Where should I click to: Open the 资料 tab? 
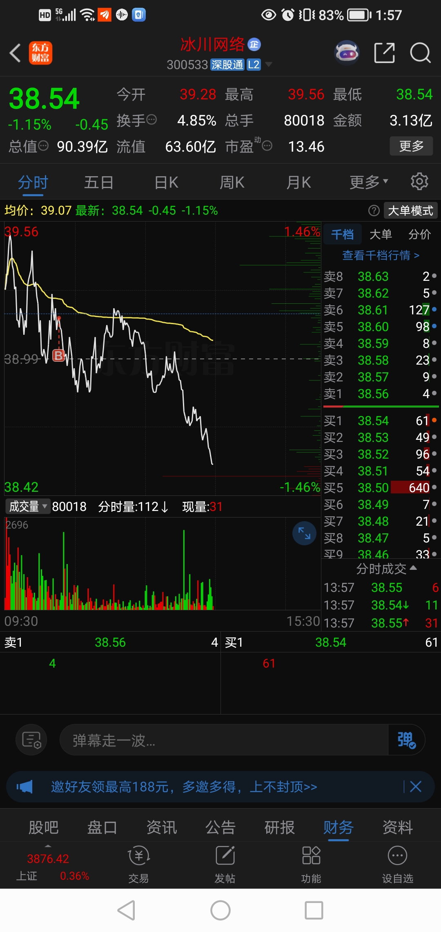pyautogui.click(x=398, y=827)
